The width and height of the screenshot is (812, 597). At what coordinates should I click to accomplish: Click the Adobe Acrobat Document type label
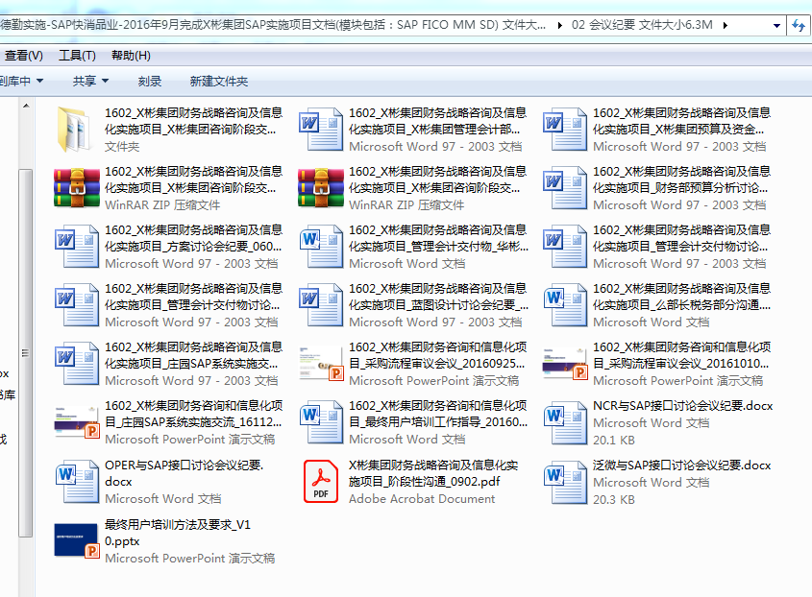pyautogui.click(x=422, y=499)
